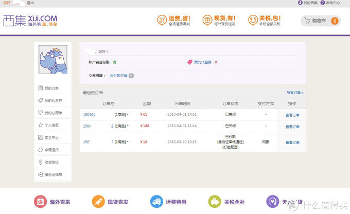This screenshot has height=214, width=350.
Task: Open 我的订单 in the sidebar
Action: coord(51,88)
